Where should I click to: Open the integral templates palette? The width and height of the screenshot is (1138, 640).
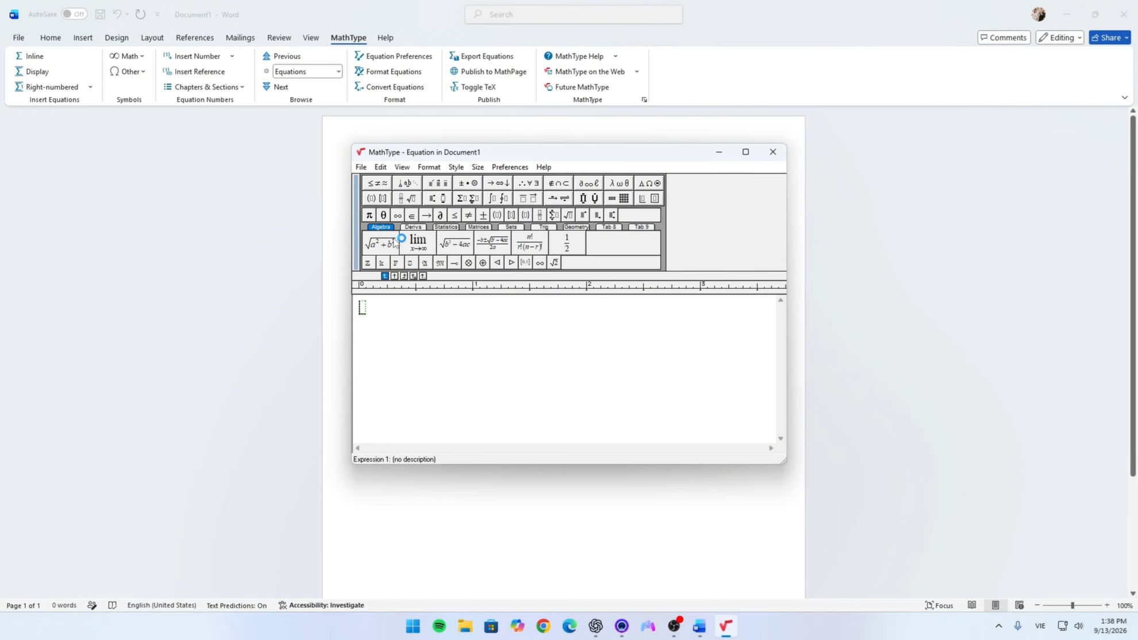pos(498,198)
